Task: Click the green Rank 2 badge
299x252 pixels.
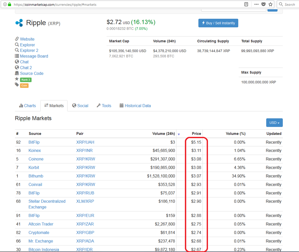Action: tap(26, 80)
